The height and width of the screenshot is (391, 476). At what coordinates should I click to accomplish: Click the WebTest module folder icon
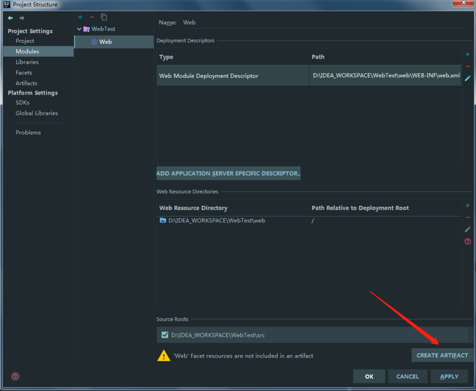click(x=86, y=29)
